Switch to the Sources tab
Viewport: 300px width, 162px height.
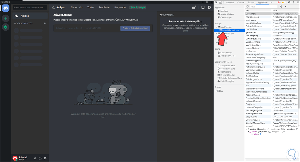251,2
